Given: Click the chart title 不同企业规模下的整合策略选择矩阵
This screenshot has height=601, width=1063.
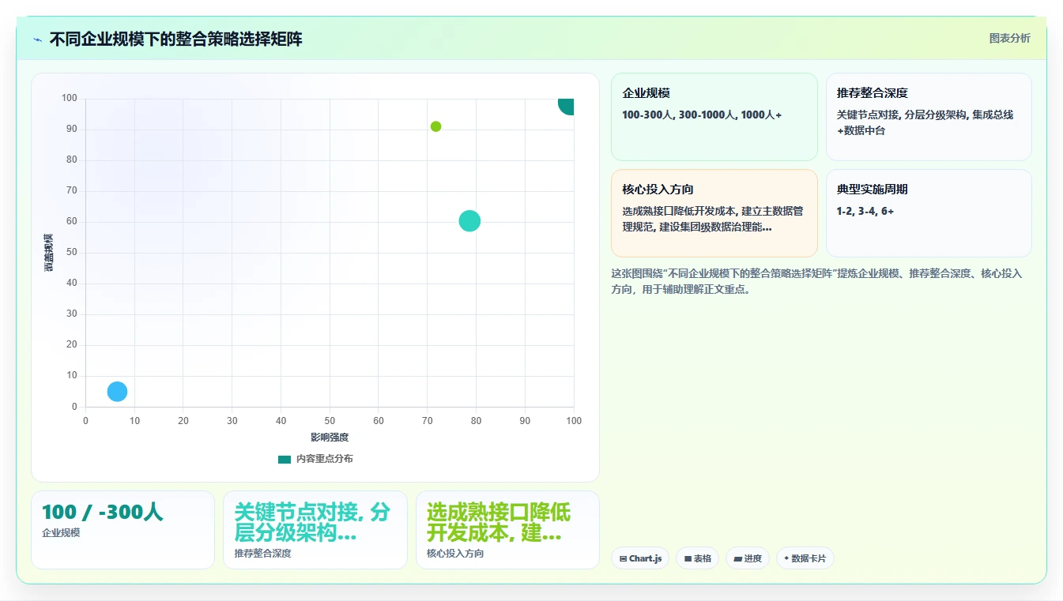Looking at the screenshot, I should tap(175, 39).
